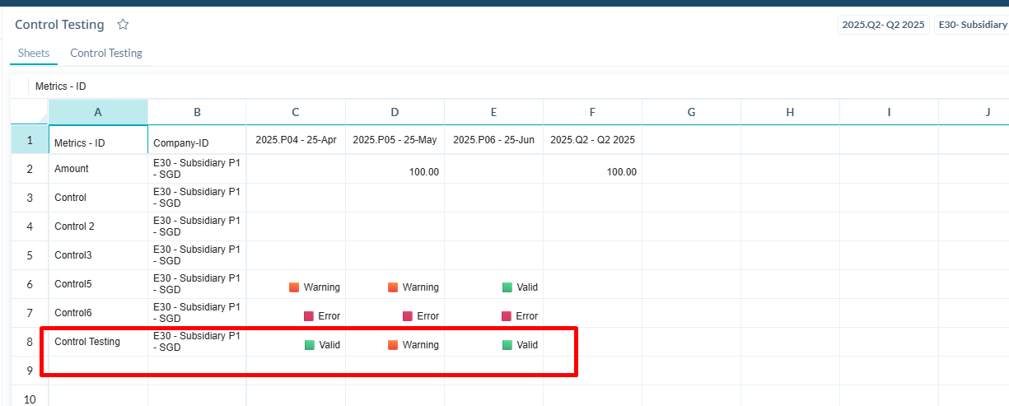
Task: Select the 2025.Q2 - Q2 2025 header cell
Action: [x=592, y=140]
